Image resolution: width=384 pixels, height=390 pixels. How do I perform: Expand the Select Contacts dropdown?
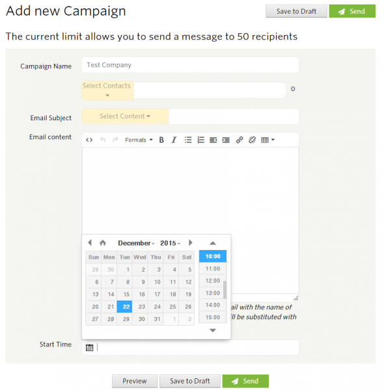tap(107, 90)
